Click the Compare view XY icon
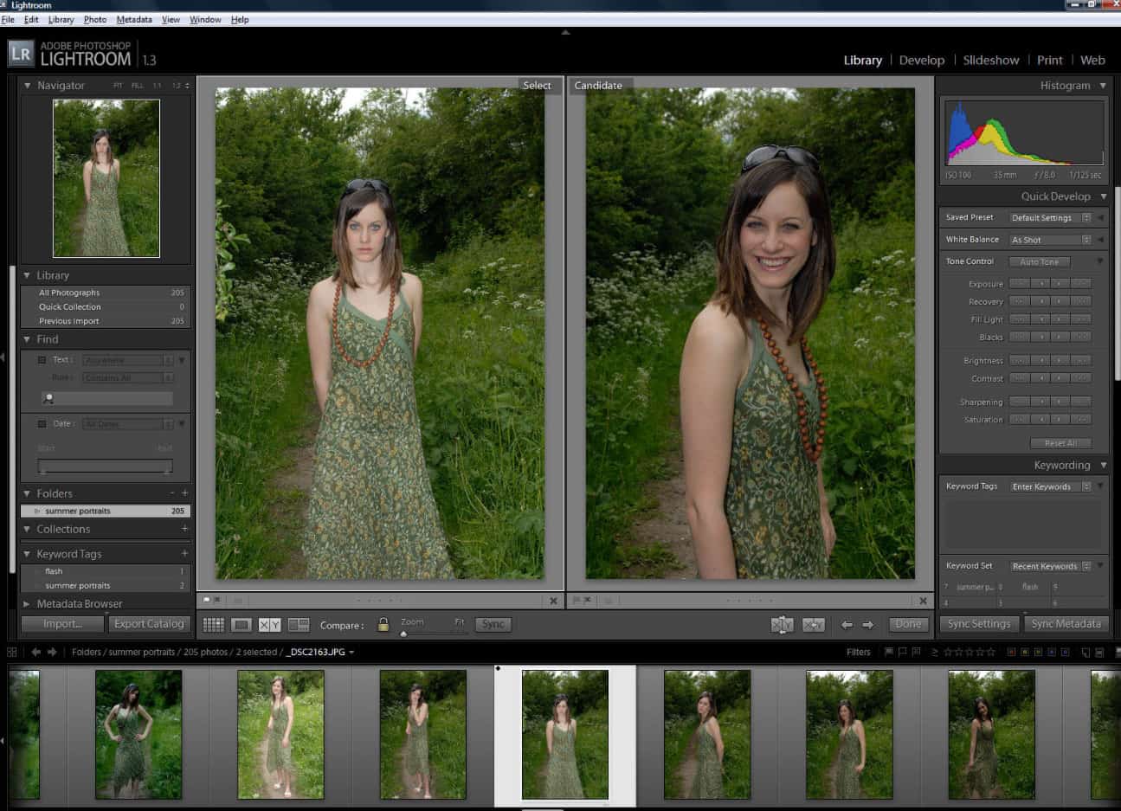 click(269, 624)
